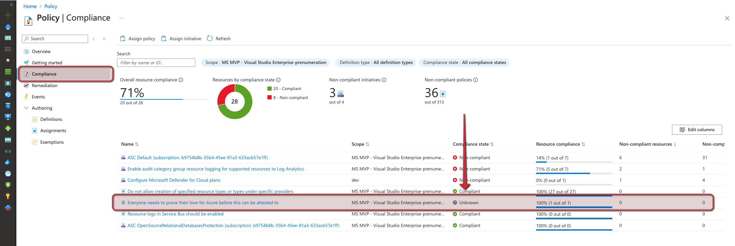735x246 pixels.
Task: Sort the table by Name column
Action: (x=130, y=144)
